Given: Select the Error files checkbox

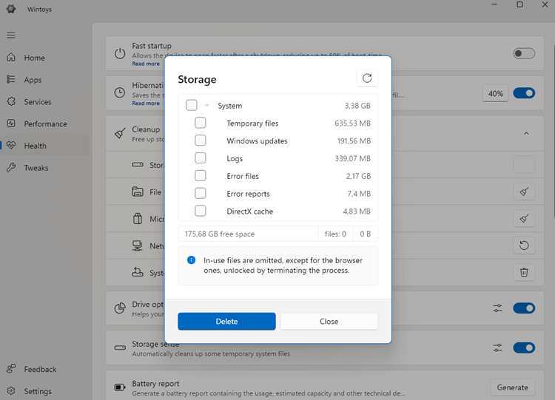Looking at the screenshot, I should [x=201, y=176].
